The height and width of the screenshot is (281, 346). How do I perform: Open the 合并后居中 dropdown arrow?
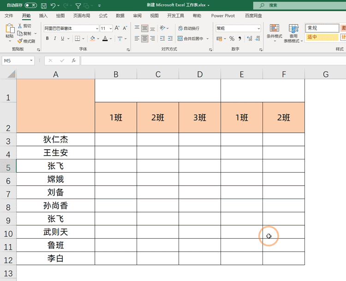click(208, 39)
